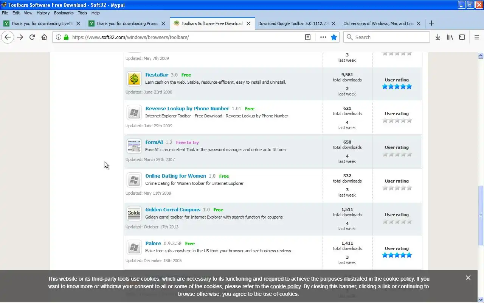Screen dimensions: 484x303
Task: Open the View menu
Action: pos(28,13)
